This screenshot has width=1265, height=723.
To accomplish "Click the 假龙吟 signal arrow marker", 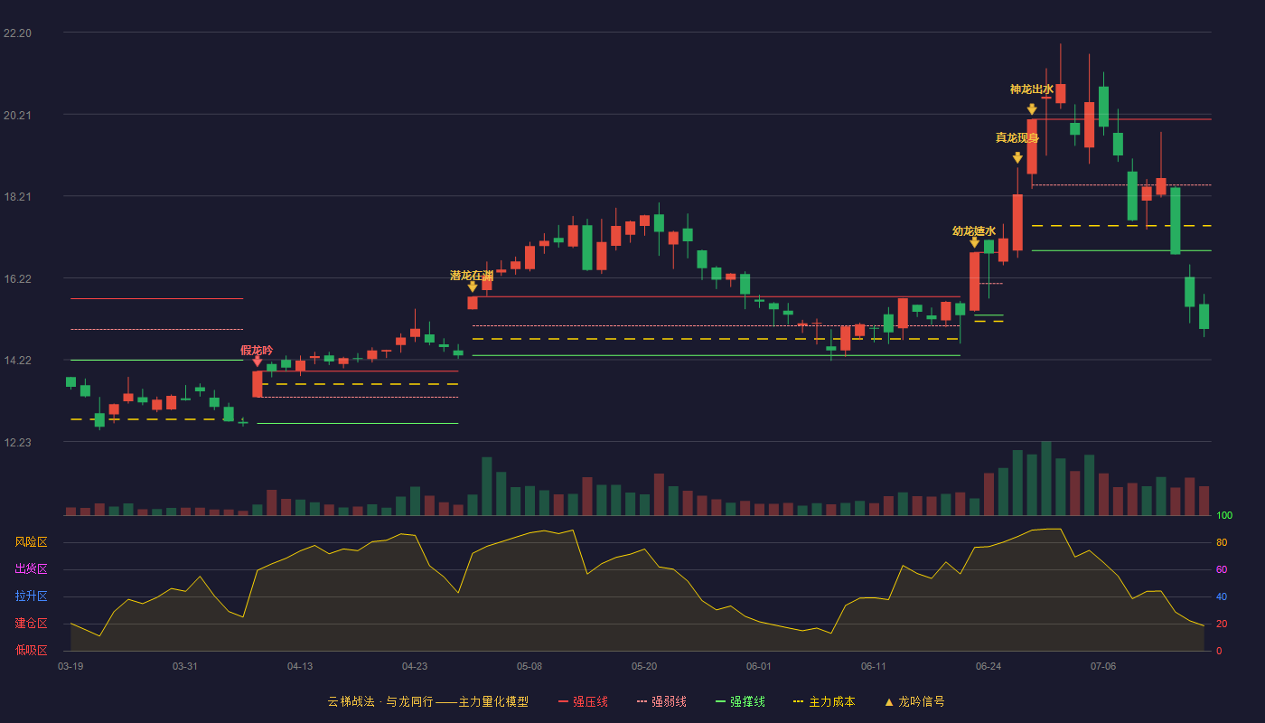I will pyautogui.click(x=257, y=361).
